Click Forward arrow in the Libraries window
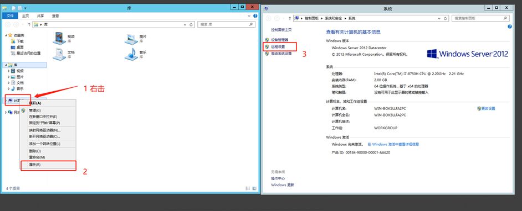This screenshot has width=522, height=211. [x=16, y=24]
